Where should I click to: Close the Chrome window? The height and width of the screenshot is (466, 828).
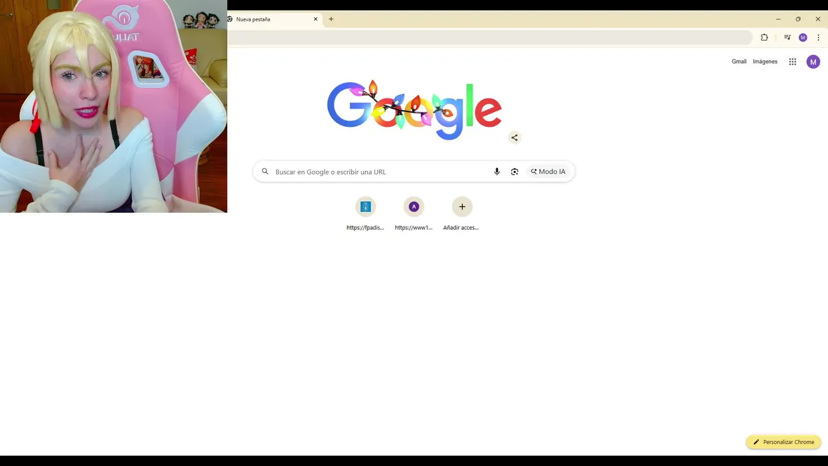tap(818, 19)
